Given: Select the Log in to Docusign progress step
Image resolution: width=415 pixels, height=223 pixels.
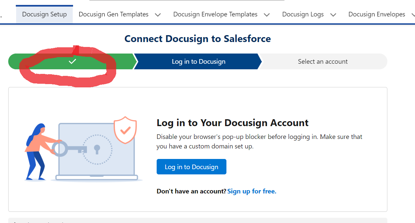Looking at the screenshot, I should coord(198,61).
